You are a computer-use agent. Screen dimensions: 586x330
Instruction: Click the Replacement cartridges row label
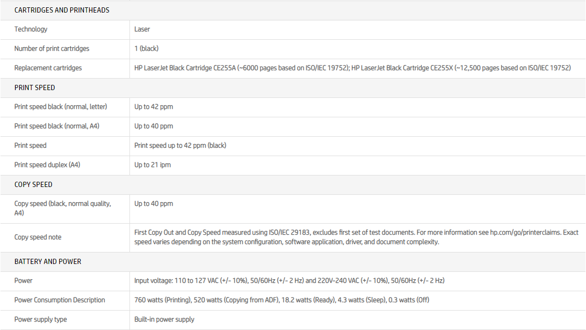[48, 68]
